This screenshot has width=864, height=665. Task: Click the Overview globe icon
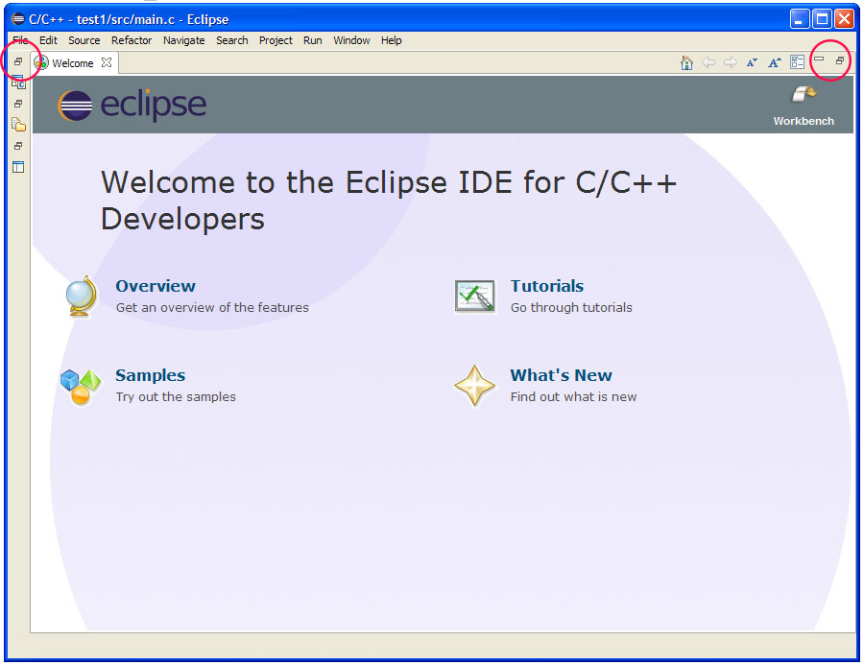(82, 296)
